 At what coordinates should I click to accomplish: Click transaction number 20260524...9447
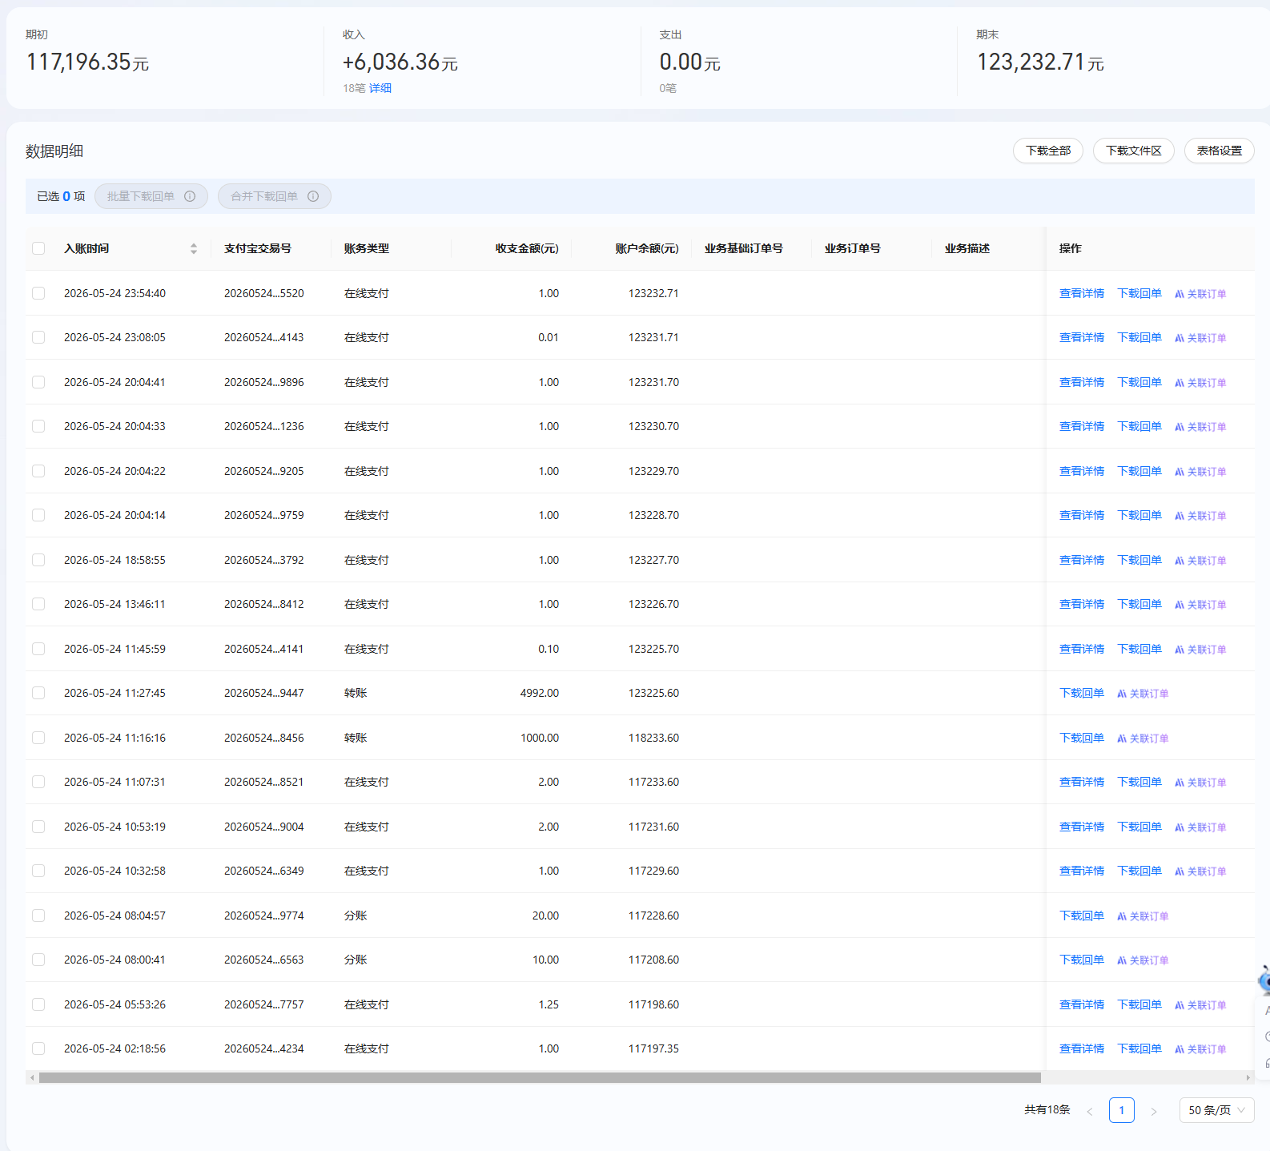tap(264, 693)
